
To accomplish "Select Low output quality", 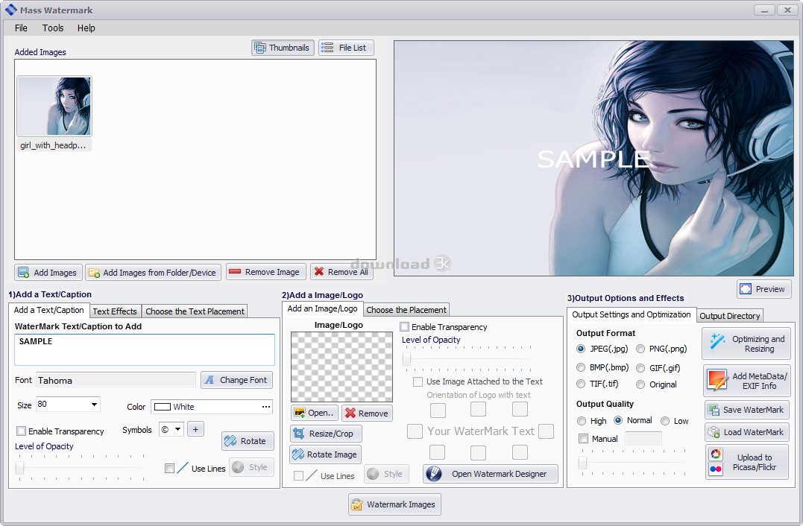I will [x=665, y=421].
